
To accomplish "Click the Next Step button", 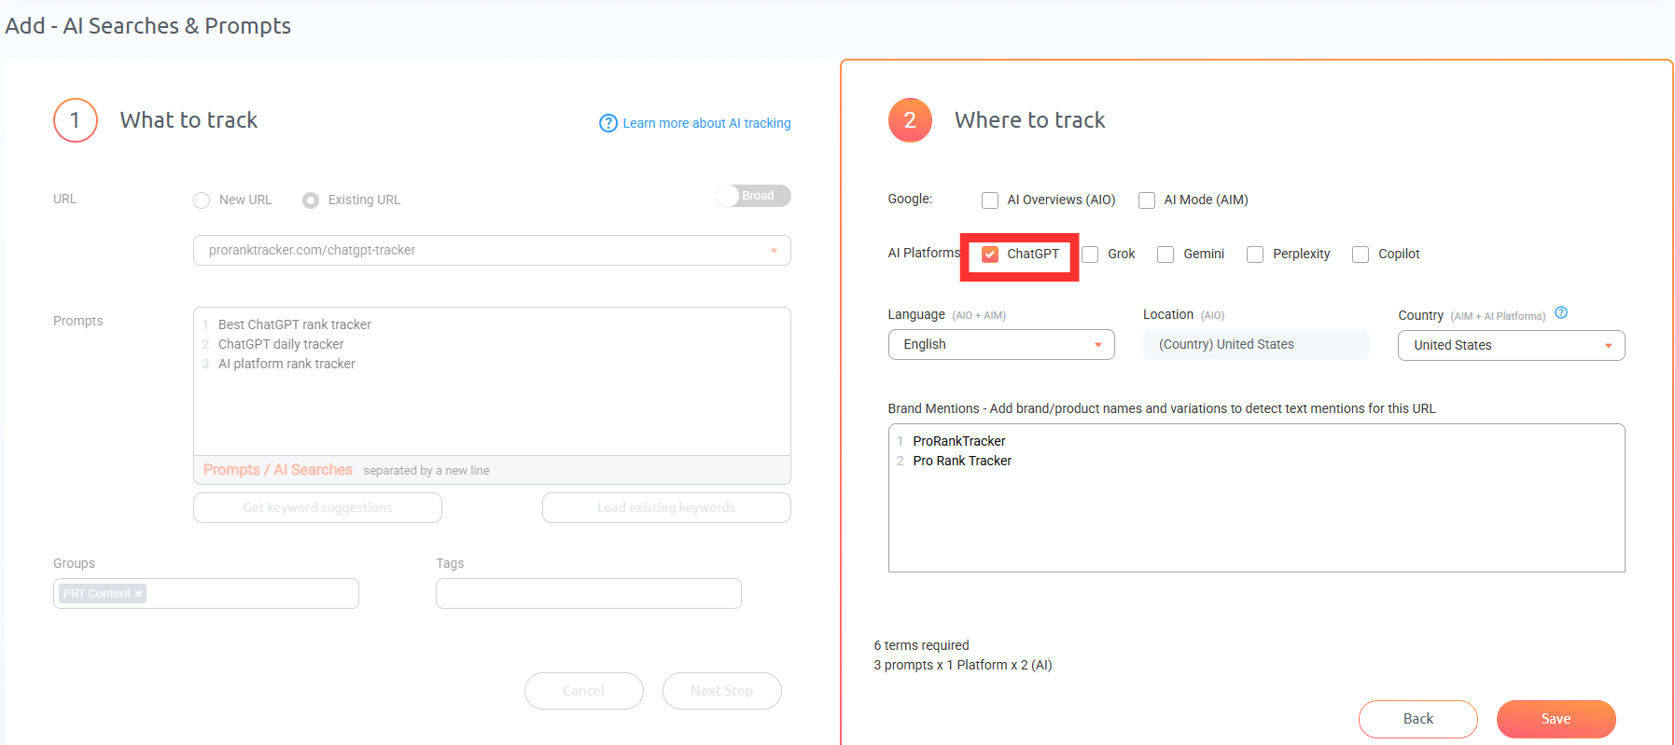I will click(x=722, y=691).
